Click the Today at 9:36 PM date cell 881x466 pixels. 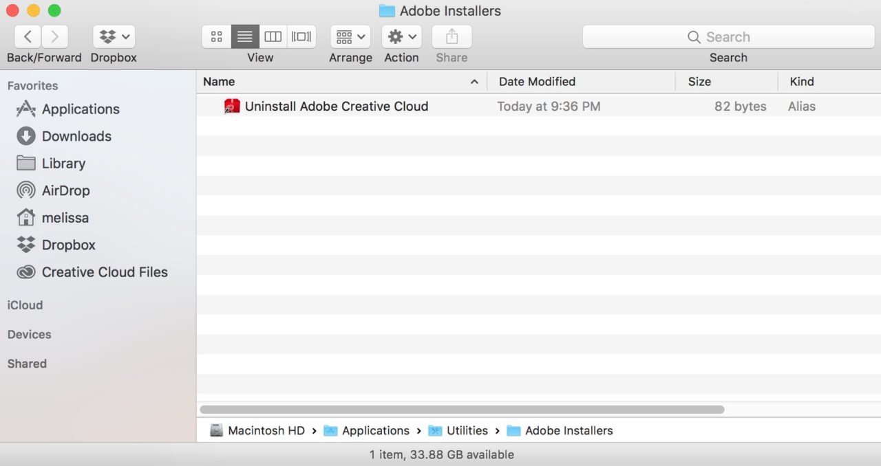(549, 107)
